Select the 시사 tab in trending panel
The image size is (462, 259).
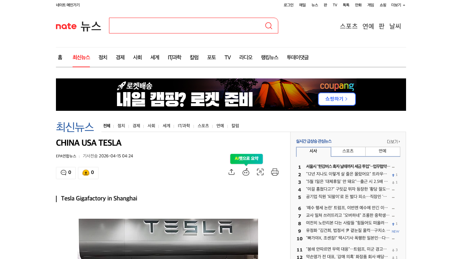[313, 151]
